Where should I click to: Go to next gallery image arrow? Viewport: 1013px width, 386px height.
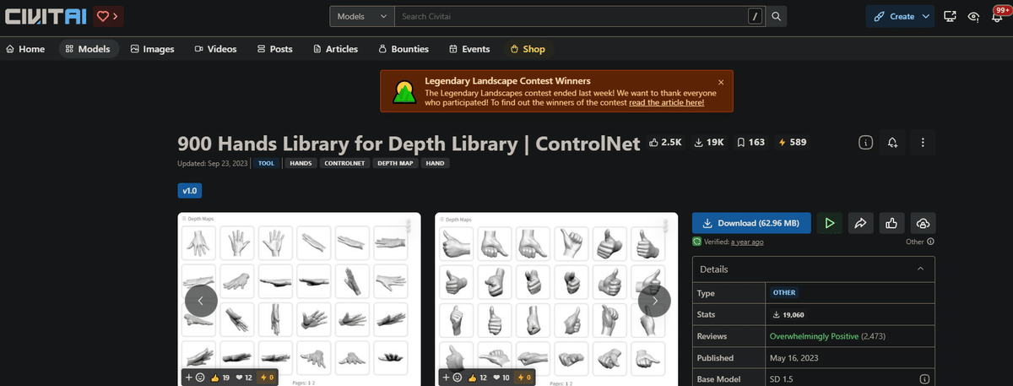(x=654, y=300)
